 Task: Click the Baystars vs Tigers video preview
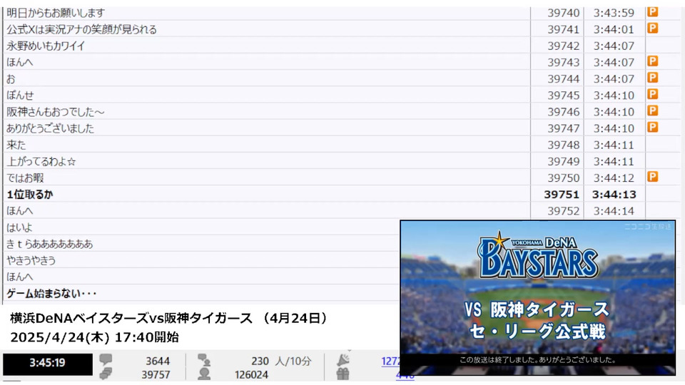point(538,298)
